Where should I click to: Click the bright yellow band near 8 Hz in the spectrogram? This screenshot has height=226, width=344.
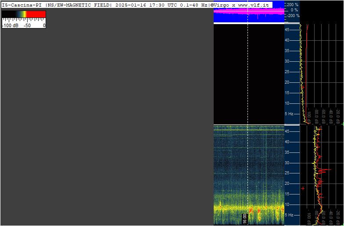pyautogui.click(x=249, y=207)
